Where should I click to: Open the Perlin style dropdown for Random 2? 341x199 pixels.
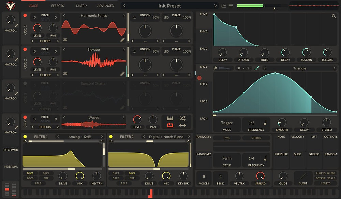[227, 159]
